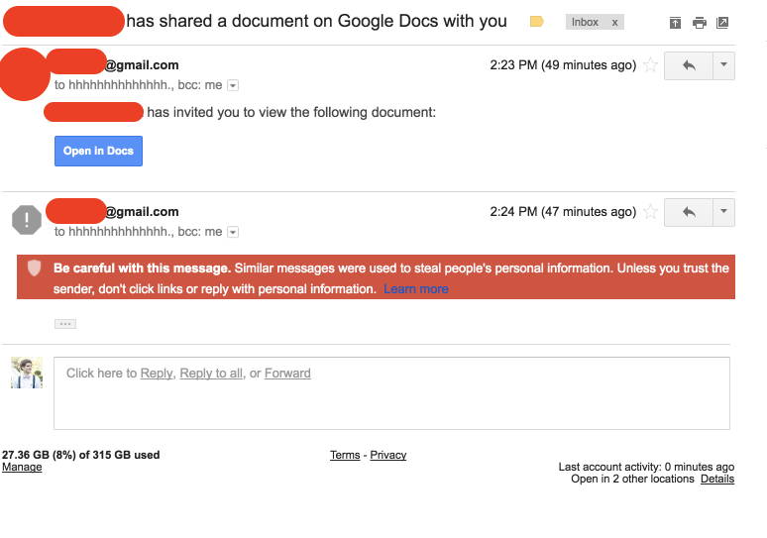Open more options for first message
Screen dimensions: 767x538
pyautogui.click(x=723, y=65)
